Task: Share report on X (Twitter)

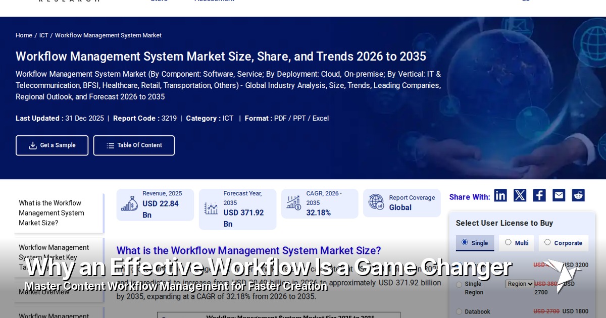Action: click(520, 195)
